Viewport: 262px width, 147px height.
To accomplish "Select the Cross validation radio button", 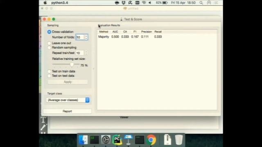I will pyautogui.click(x=49, y=32).
